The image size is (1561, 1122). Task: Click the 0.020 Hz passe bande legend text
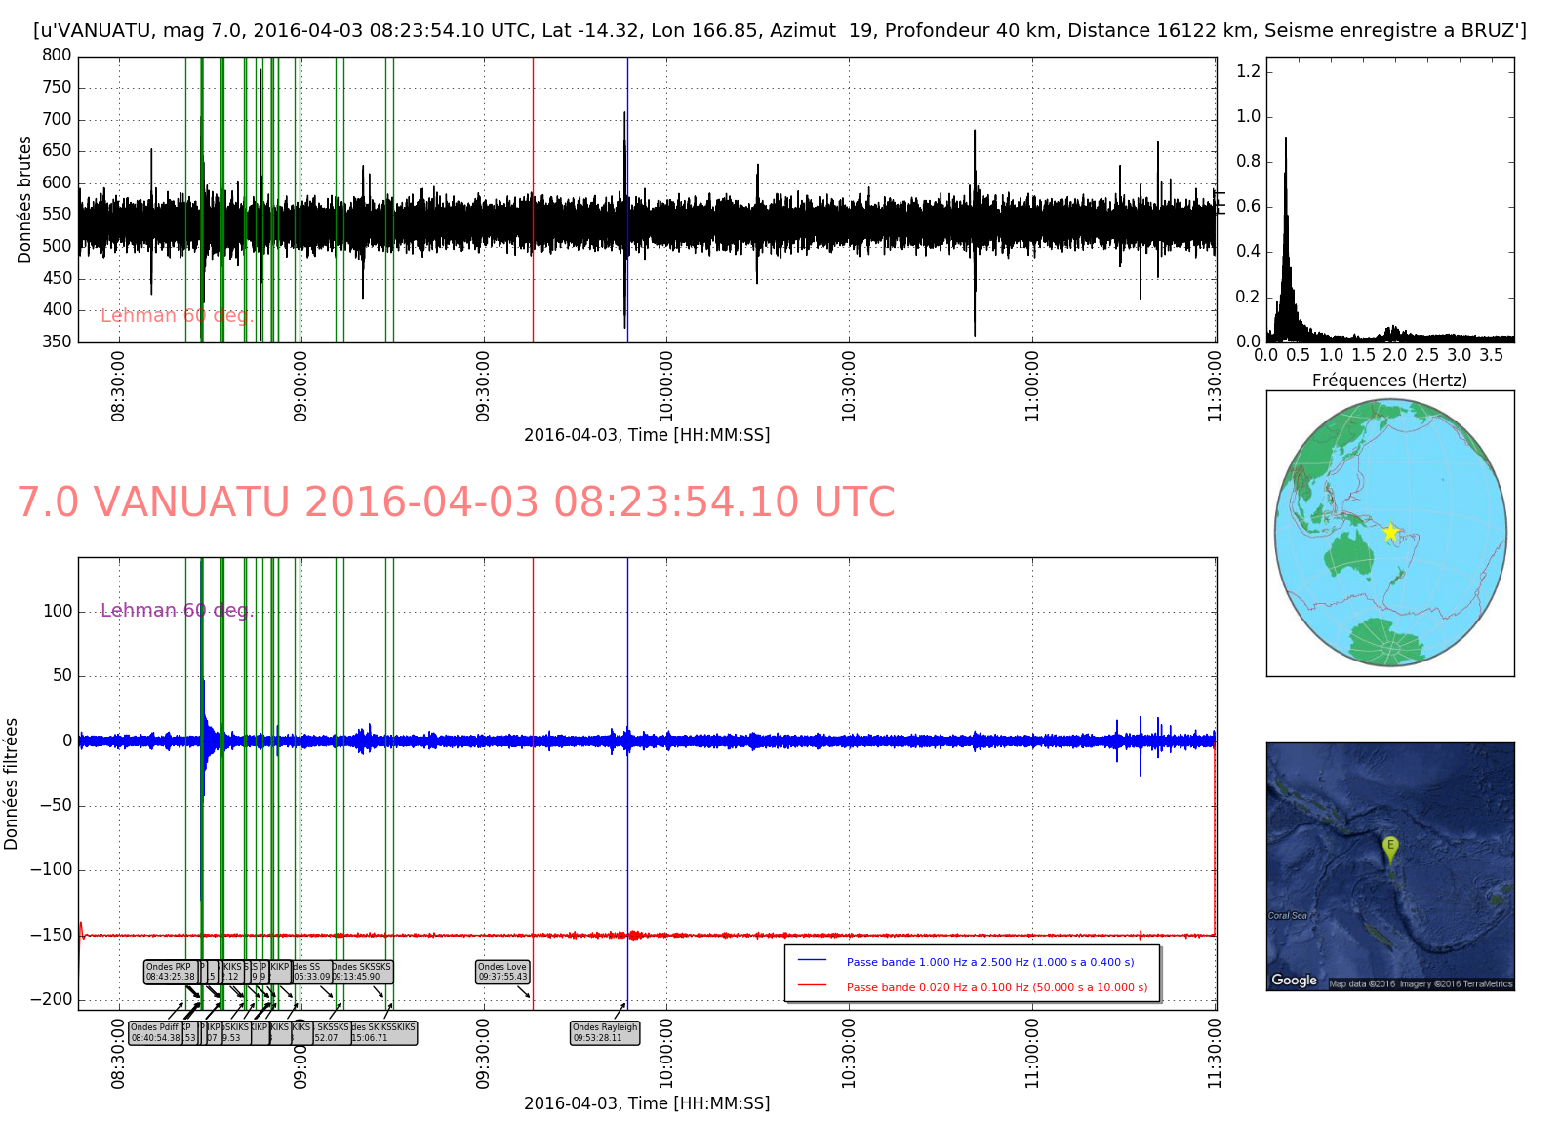pyautogui.click(x=996, y=987)
